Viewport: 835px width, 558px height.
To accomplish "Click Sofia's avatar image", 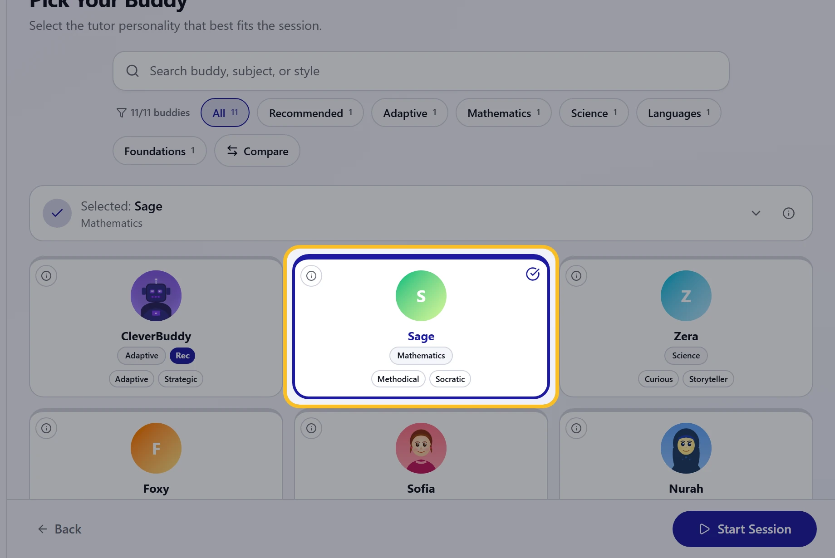I will pyautogui.click(x=421, y=448).
